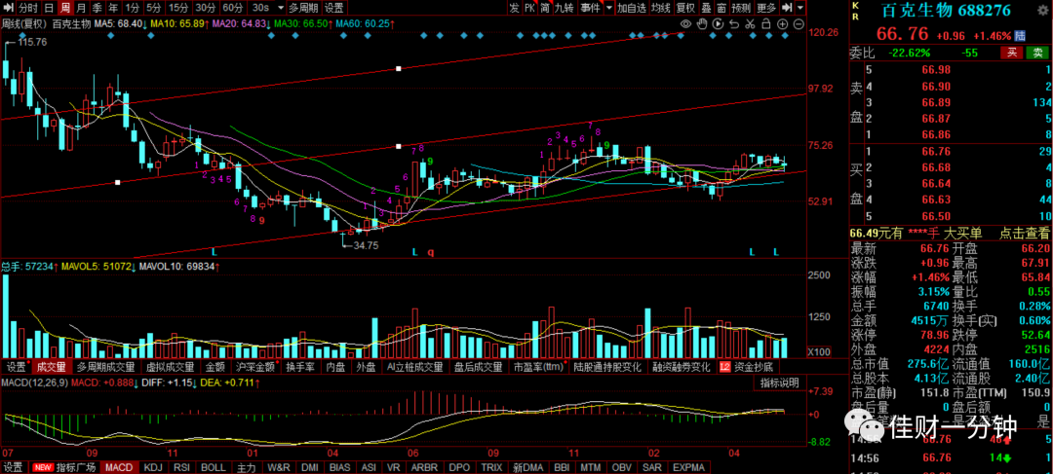
Task: Click the red 买 buy button
Action: pos(1011,53)
